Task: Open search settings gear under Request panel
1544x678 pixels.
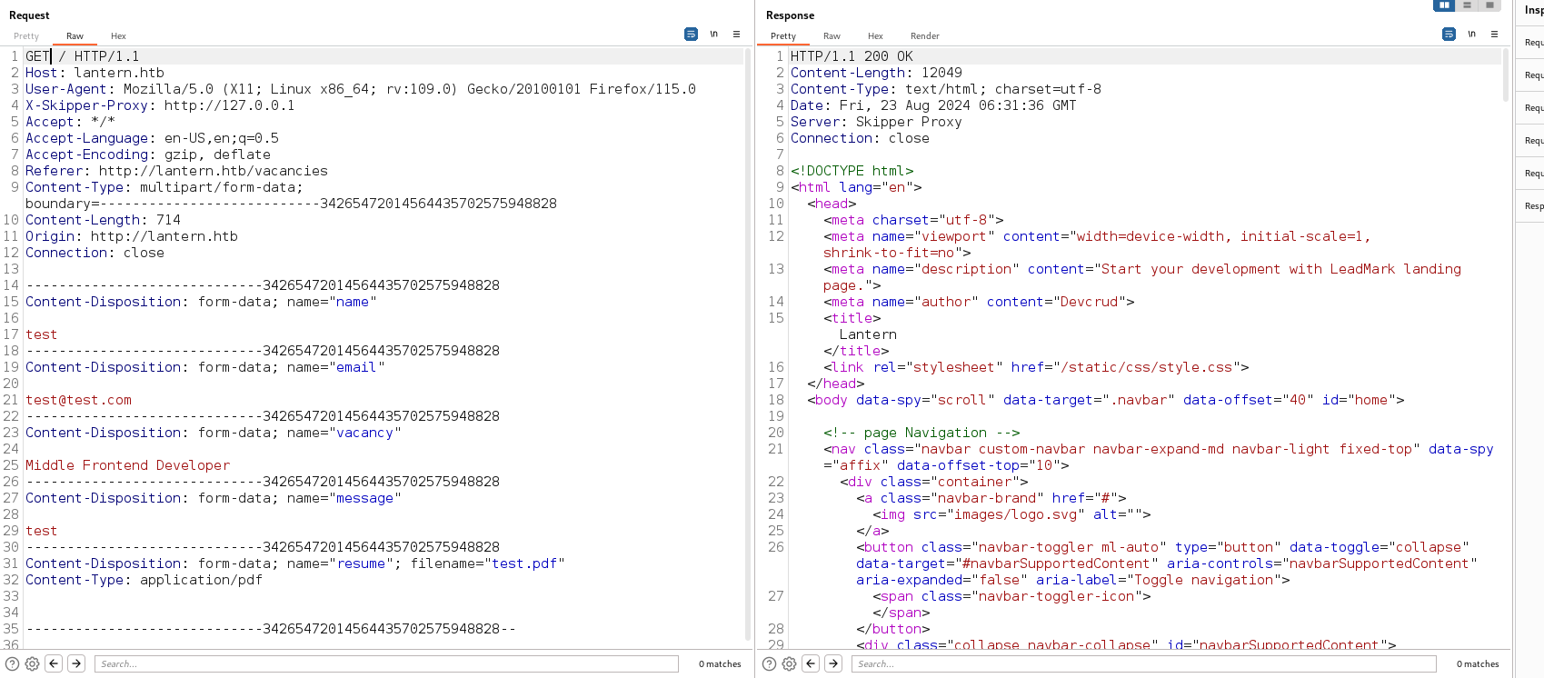Action: (x=32, y=663)
